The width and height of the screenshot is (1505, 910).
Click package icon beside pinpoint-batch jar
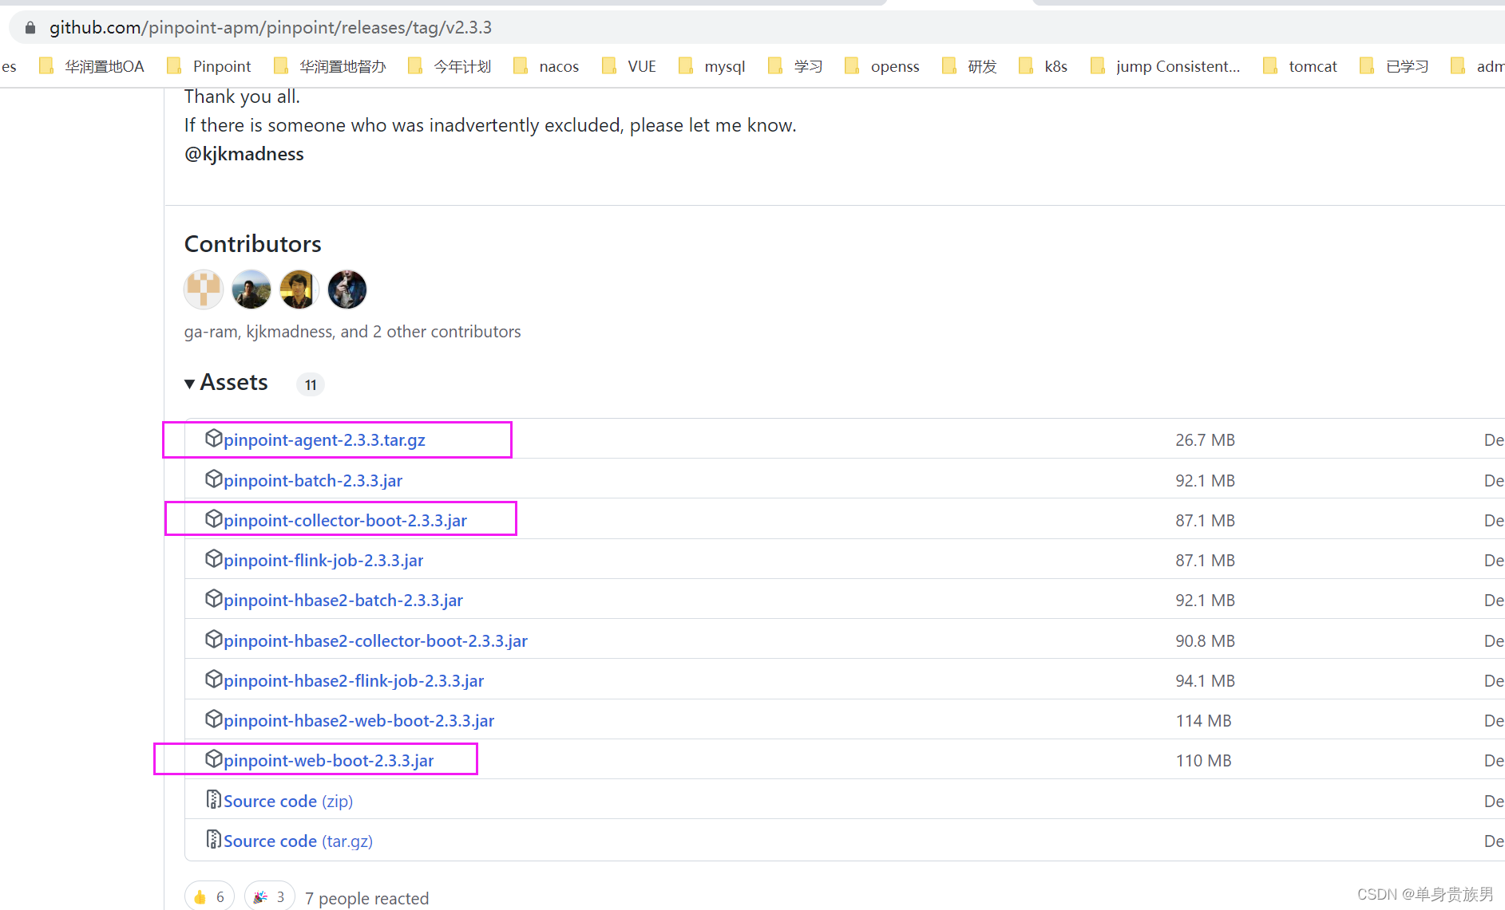coord(213,479)
